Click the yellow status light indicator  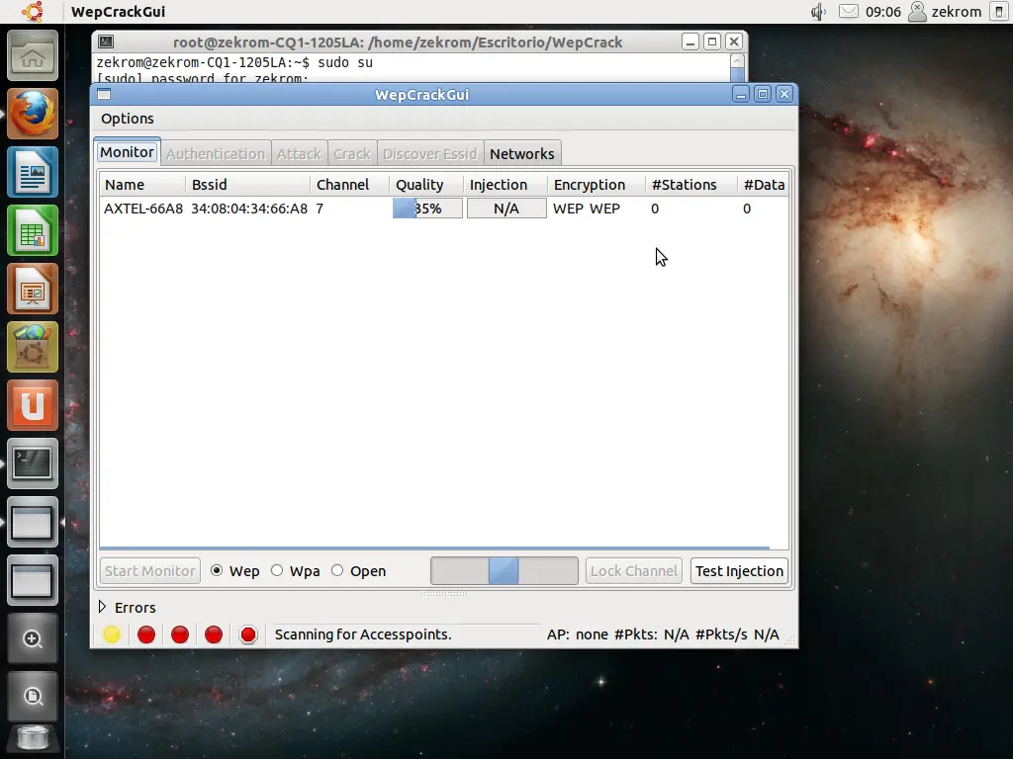pos(112,634)
